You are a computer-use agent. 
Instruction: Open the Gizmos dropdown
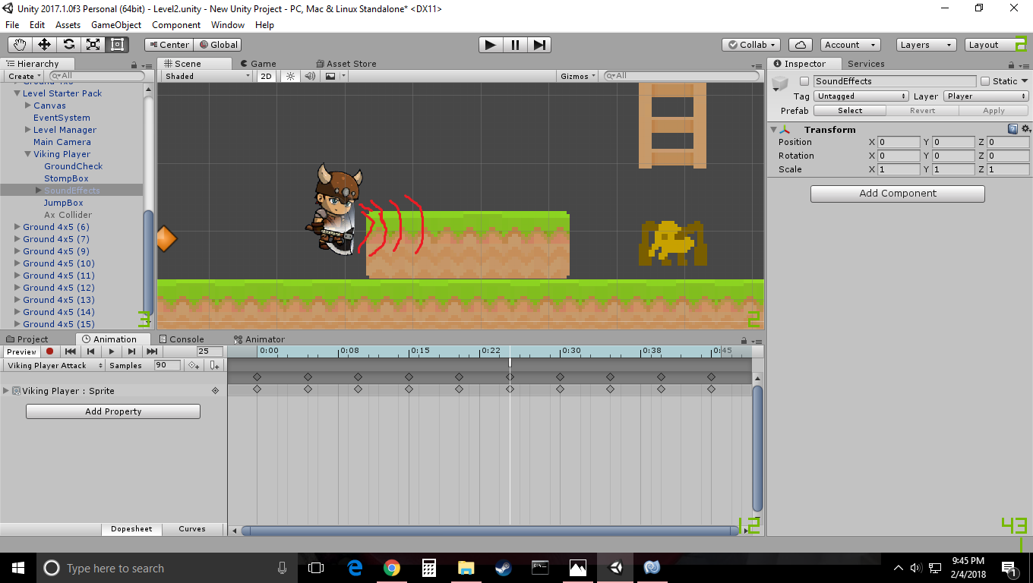578,76
